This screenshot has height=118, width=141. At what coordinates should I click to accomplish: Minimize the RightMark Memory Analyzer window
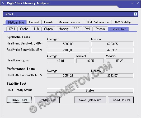[132, 3]
